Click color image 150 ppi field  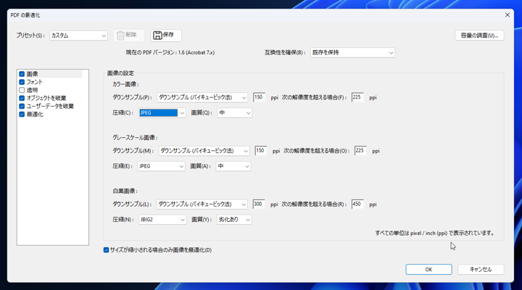tap(259, 97)
